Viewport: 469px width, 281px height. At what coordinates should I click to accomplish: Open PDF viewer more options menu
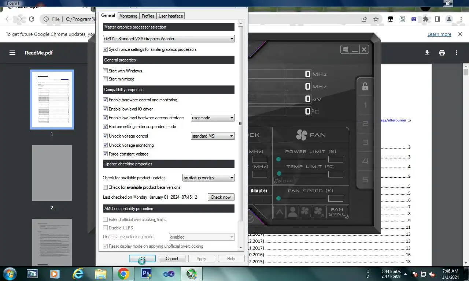tap(457, 53)
